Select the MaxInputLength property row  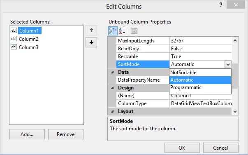click(x=174, y=41)
